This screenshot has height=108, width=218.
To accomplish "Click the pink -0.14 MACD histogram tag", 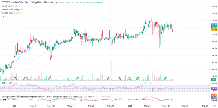I will coord(214,100).
